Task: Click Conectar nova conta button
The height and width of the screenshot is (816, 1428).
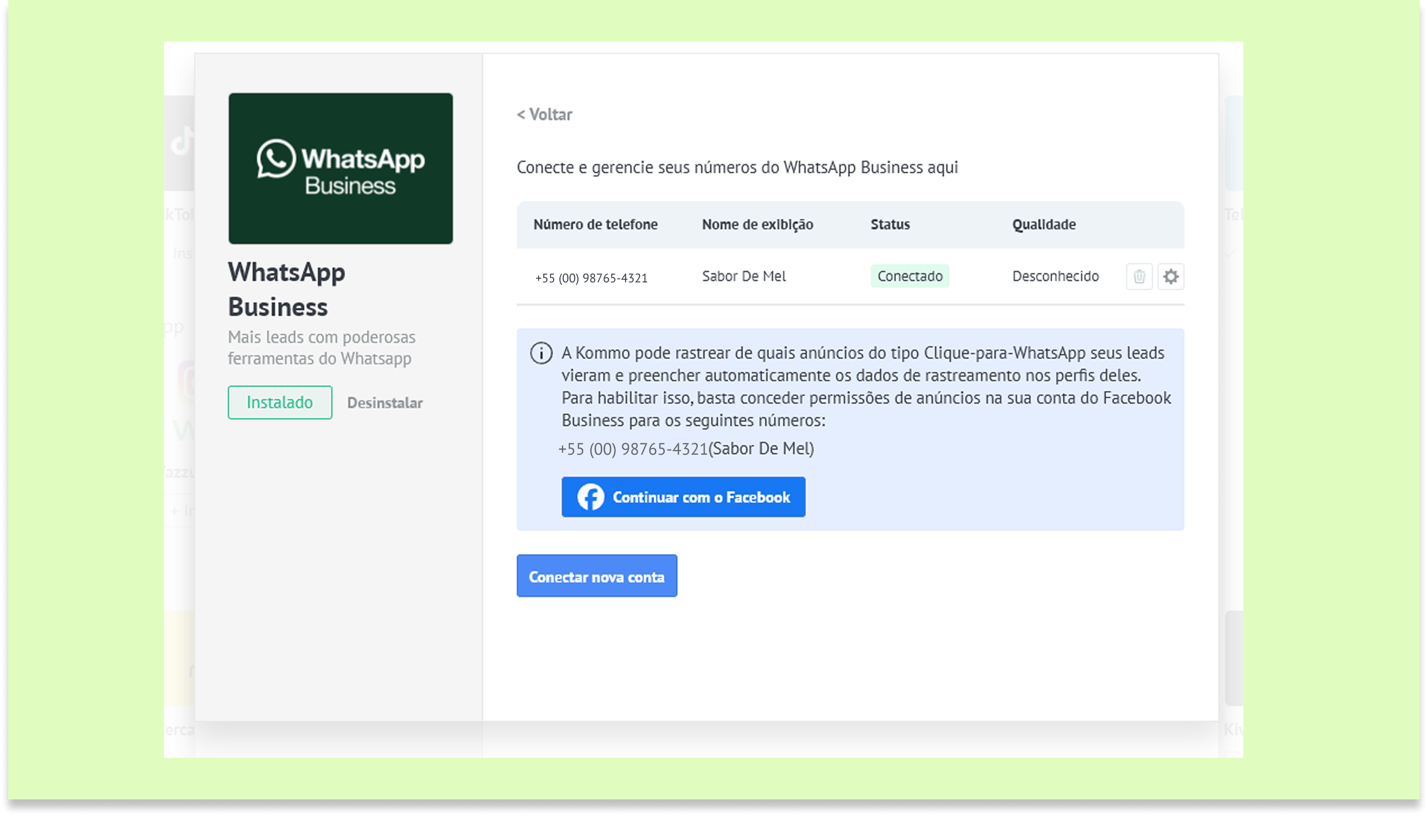Action: pyautogui.click(x=597, y=576)
